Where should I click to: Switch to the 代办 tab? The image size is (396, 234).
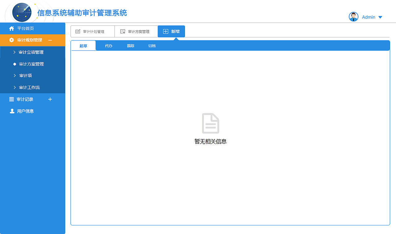pyautogui.click(x=108, y=45)
